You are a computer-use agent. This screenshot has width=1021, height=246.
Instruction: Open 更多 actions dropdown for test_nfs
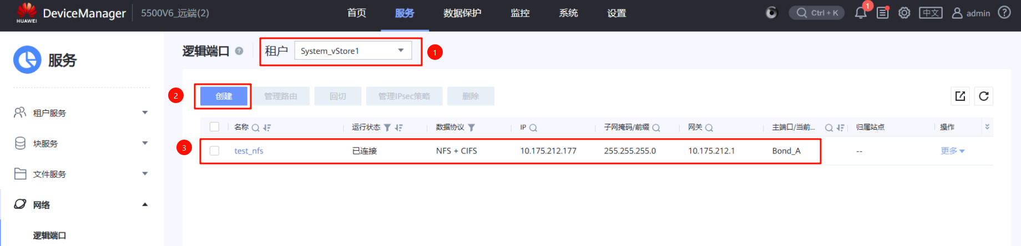952,151
